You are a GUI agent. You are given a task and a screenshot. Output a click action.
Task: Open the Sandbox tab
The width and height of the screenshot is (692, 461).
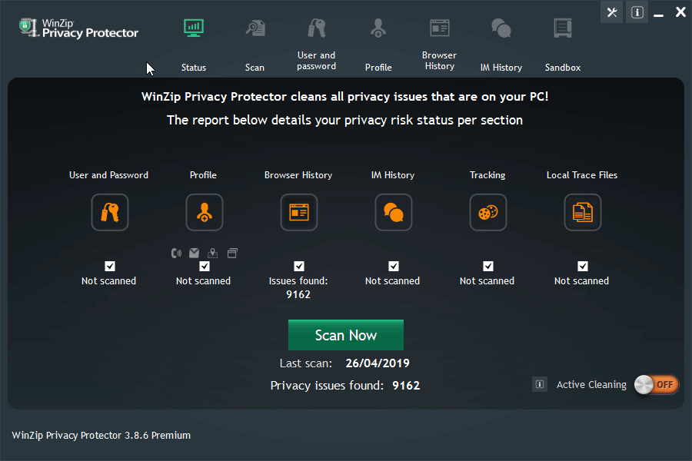(x=562, y=46)
